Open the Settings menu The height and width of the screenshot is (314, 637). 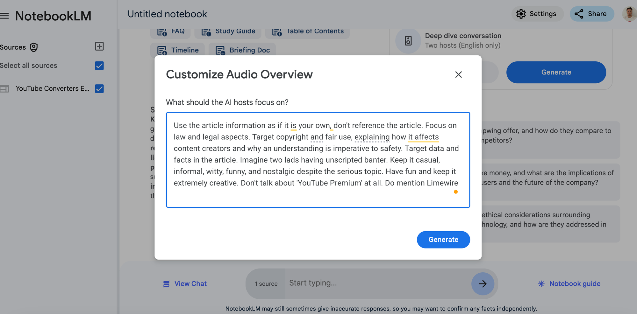pos(537,14)
